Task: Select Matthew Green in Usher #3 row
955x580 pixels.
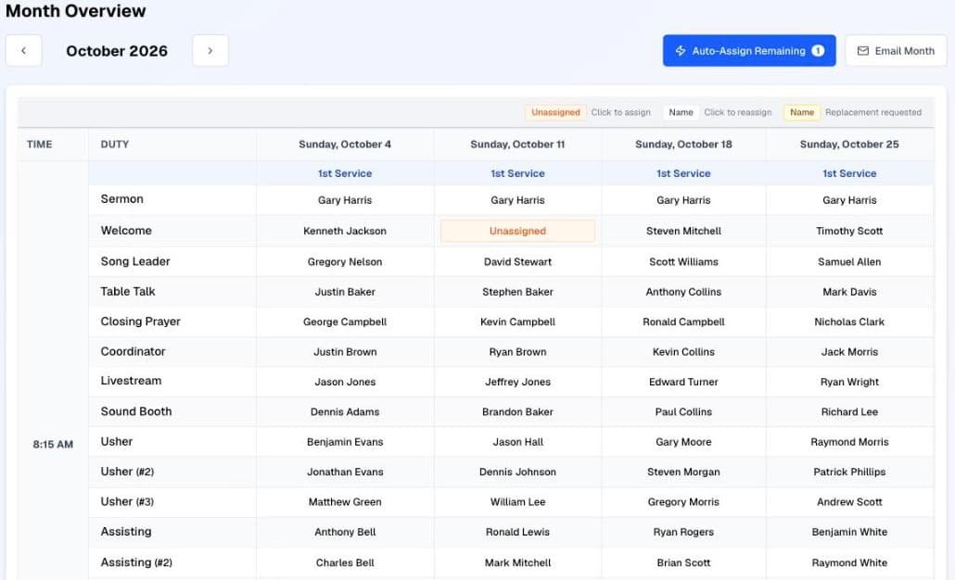Action: click(x=345, y=502)
